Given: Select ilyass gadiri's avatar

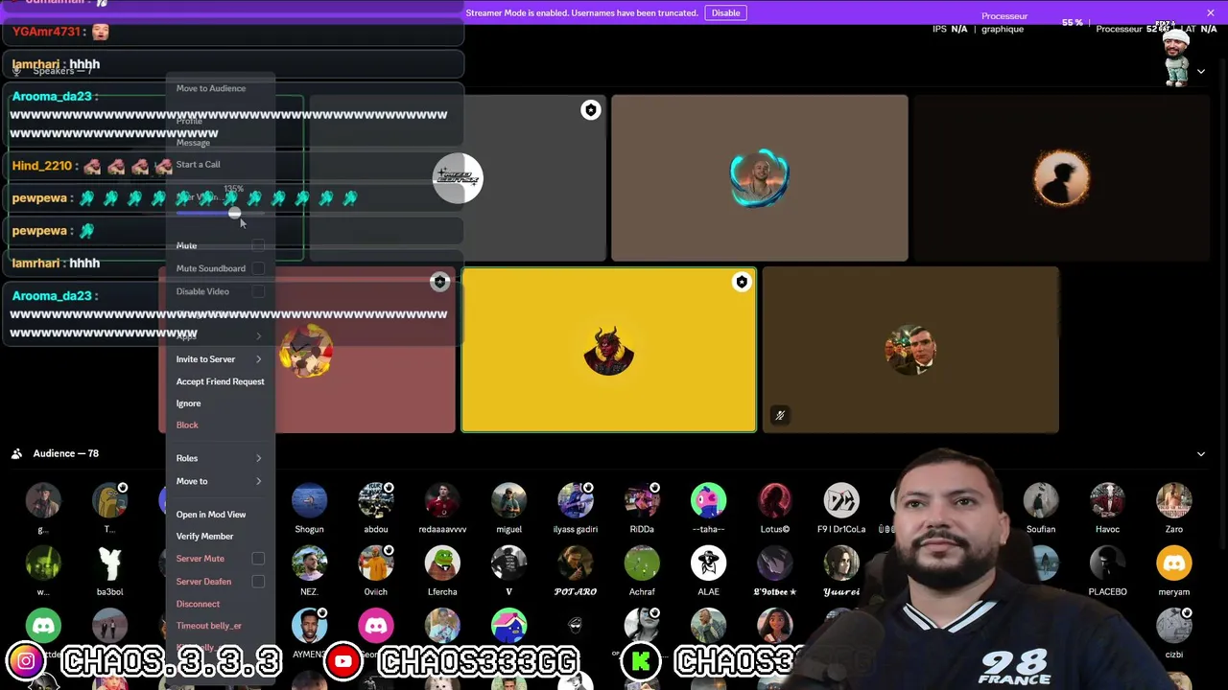Looking at the screenshot, I should click(576, 500).
